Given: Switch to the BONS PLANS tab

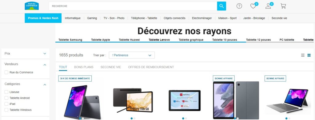Looking at the screenshot, I should pos(84,67).
